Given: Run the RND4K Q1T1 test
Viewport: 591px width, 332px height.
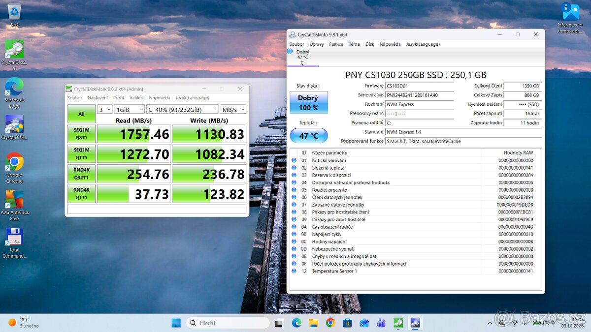Looking at the screenshot, I should coord(81,194).
